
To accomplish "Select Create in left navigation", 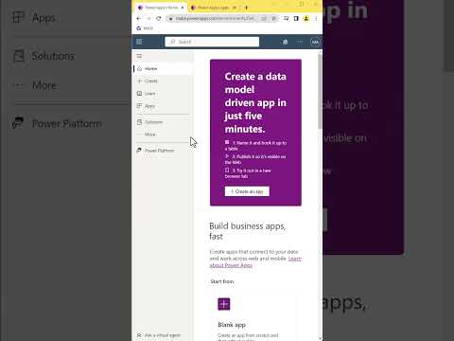I will tap(163, 81).
